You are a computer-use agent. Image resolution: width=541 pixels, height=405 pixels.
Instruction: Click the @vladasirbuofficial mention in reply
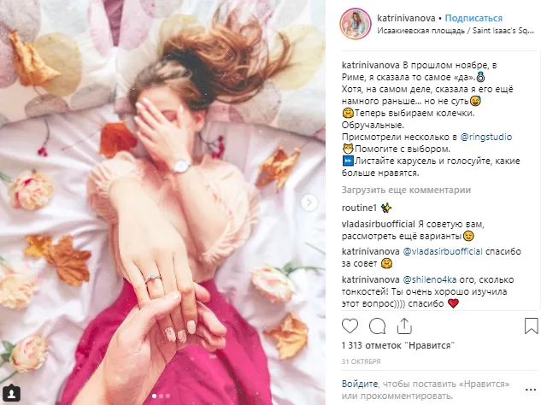point(443,251)
